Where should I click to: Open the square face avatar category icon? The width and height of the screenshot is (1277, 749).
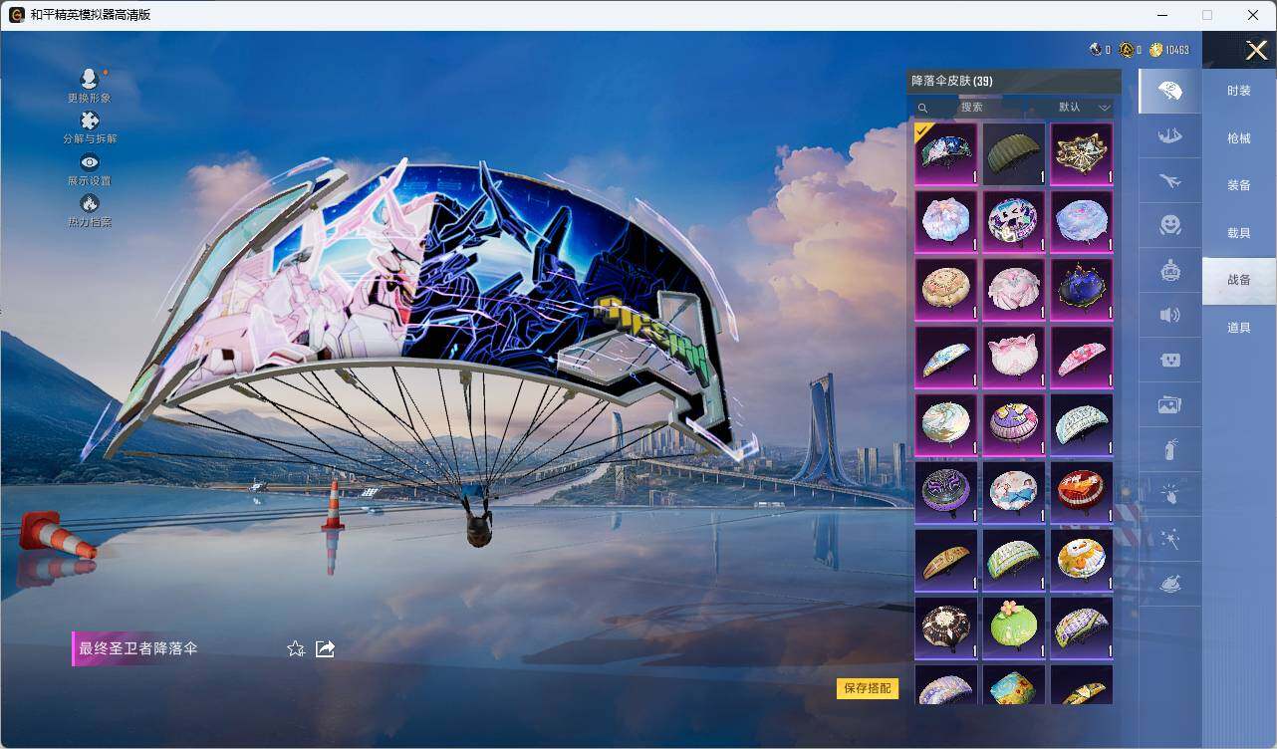(1170, 360)
